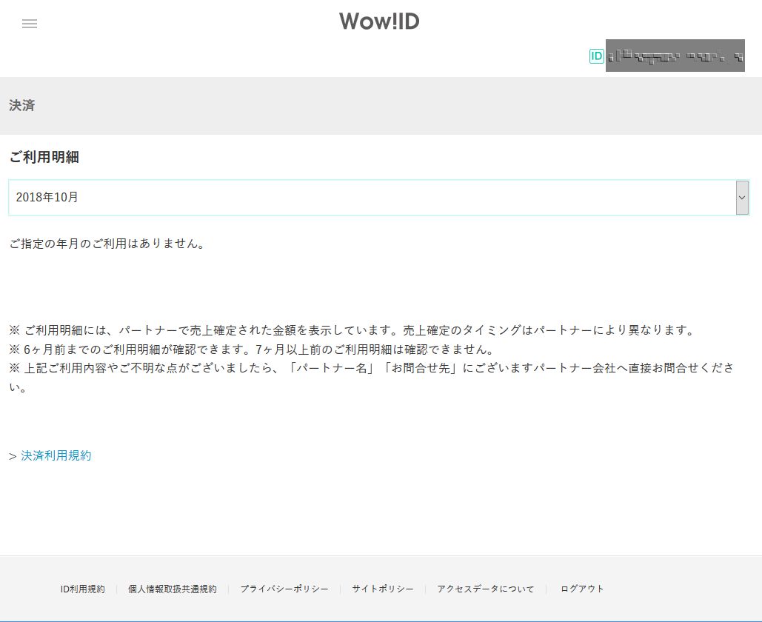The width and height of the screenshot is (762, 622).
Task: Open the hamburger menu
Action: [30, 24]
